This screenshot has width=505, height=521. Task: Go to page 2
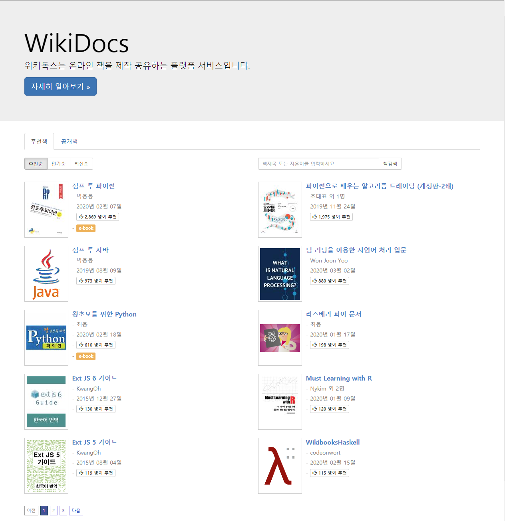(x=54, y=511)
